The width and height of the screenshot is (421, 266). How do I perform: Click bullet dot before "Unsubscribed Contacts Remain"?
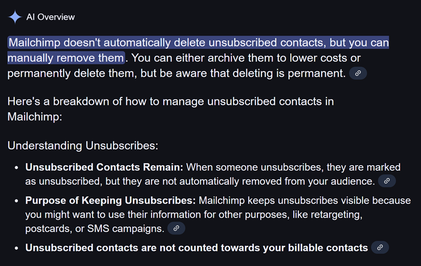point(17,168)
